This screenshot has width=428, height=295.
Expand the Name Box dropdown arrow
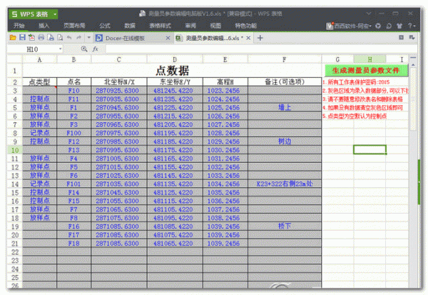[x=60, y=49]
